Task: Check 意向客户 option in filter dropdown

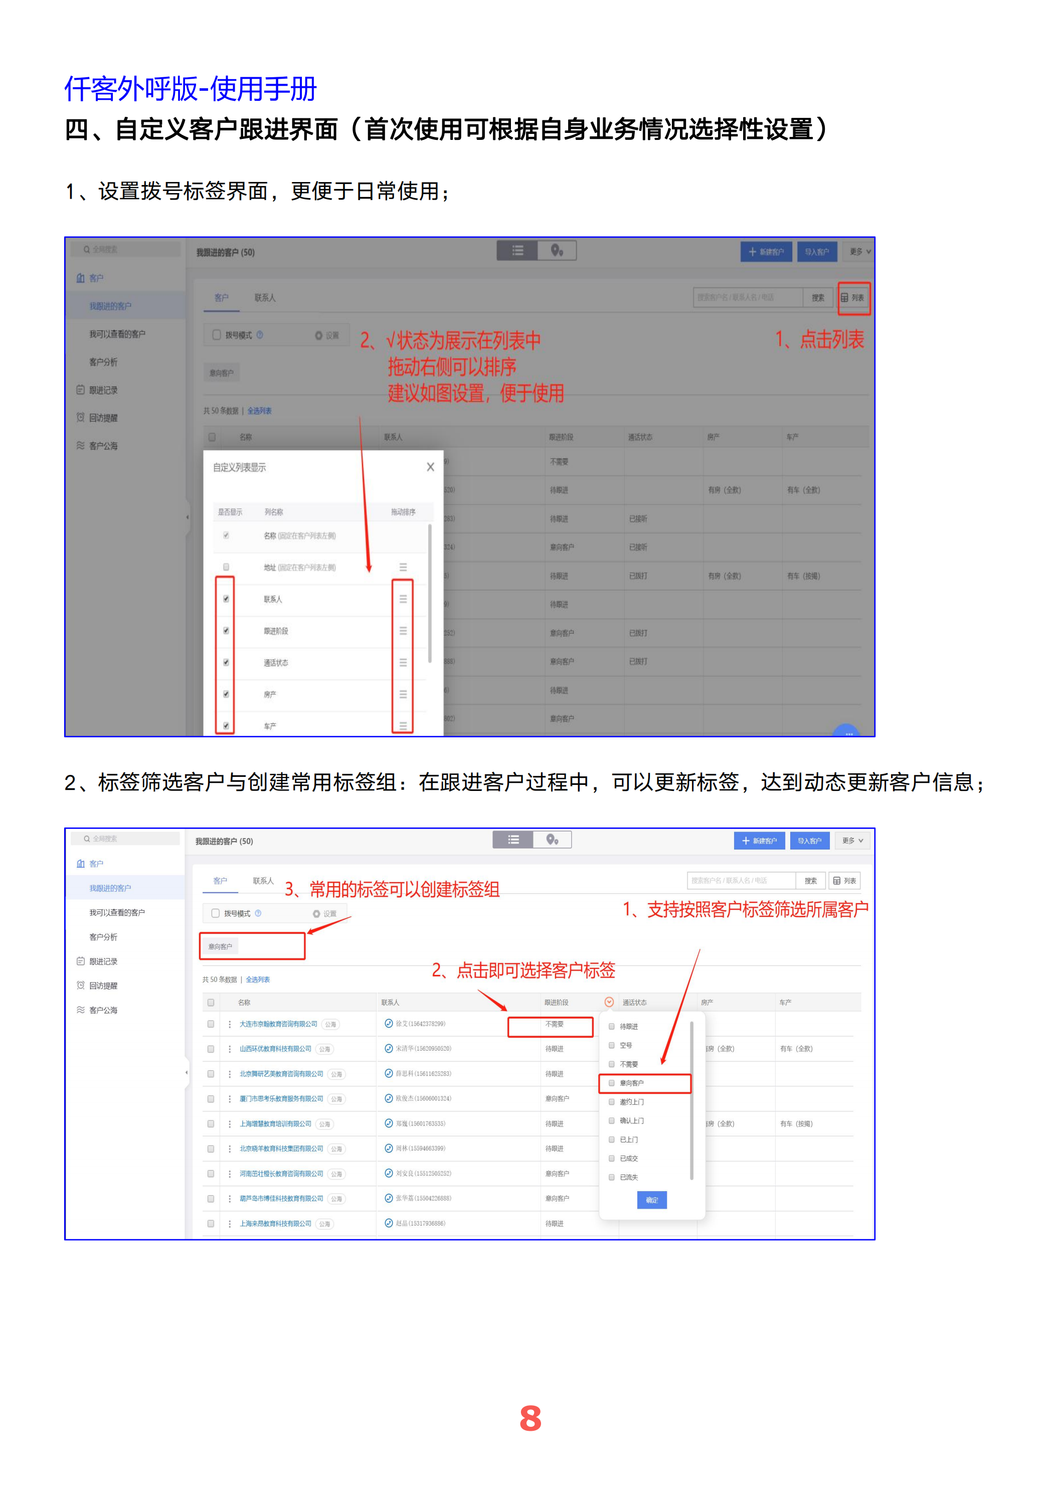Action: (612, 1083)
